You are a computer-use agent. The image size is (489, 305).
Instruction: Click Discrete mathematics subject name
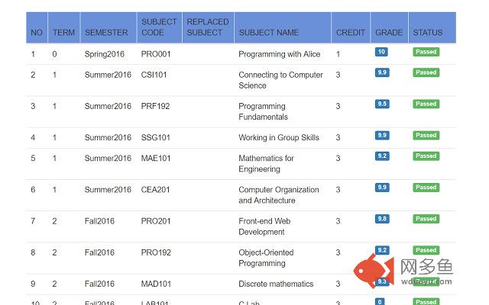coord(276,284)
